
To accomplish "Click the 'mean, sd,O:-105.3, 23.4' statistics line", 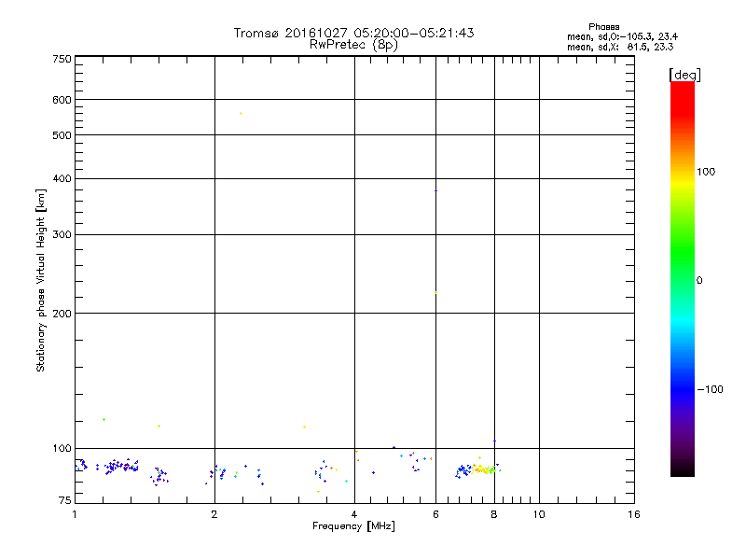I will (622, 36).
